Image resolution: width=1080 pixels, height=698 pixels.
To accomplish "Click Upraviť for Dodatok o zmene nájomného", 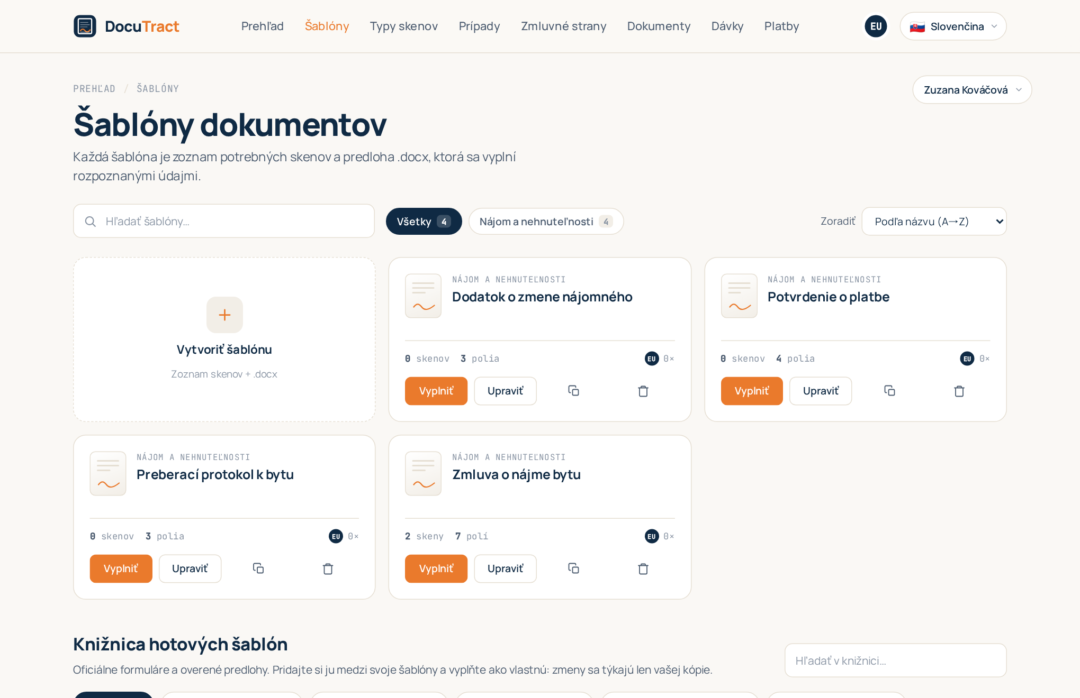I will click(x=505, y=391).
